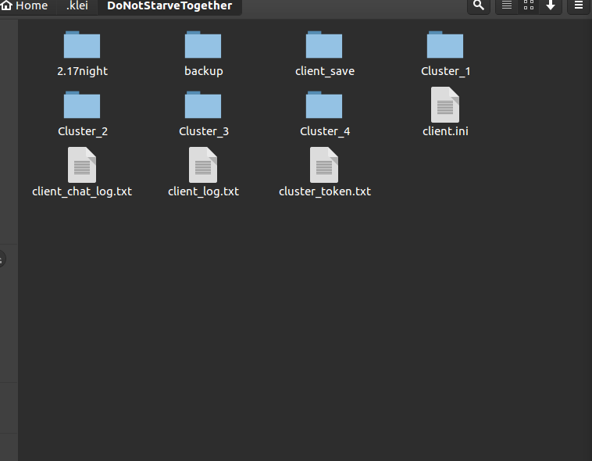
Task: Select cluster_token.txt file
Action: point(324,166)
